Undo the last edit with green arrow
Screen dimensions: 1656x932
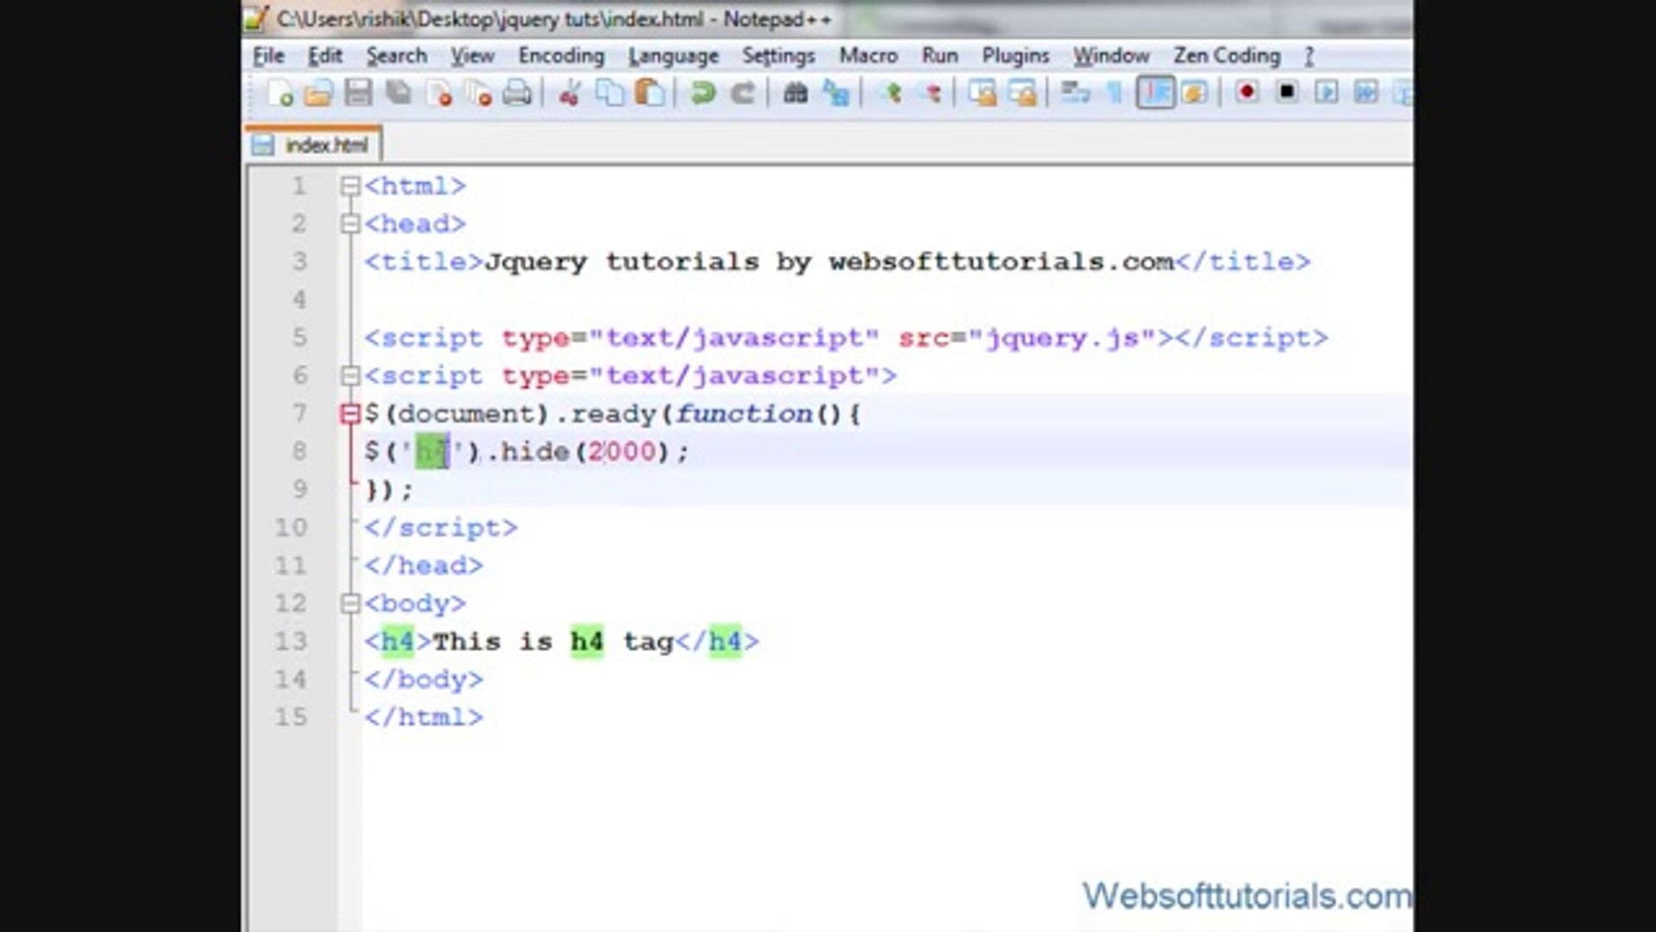tap(703, 93)
